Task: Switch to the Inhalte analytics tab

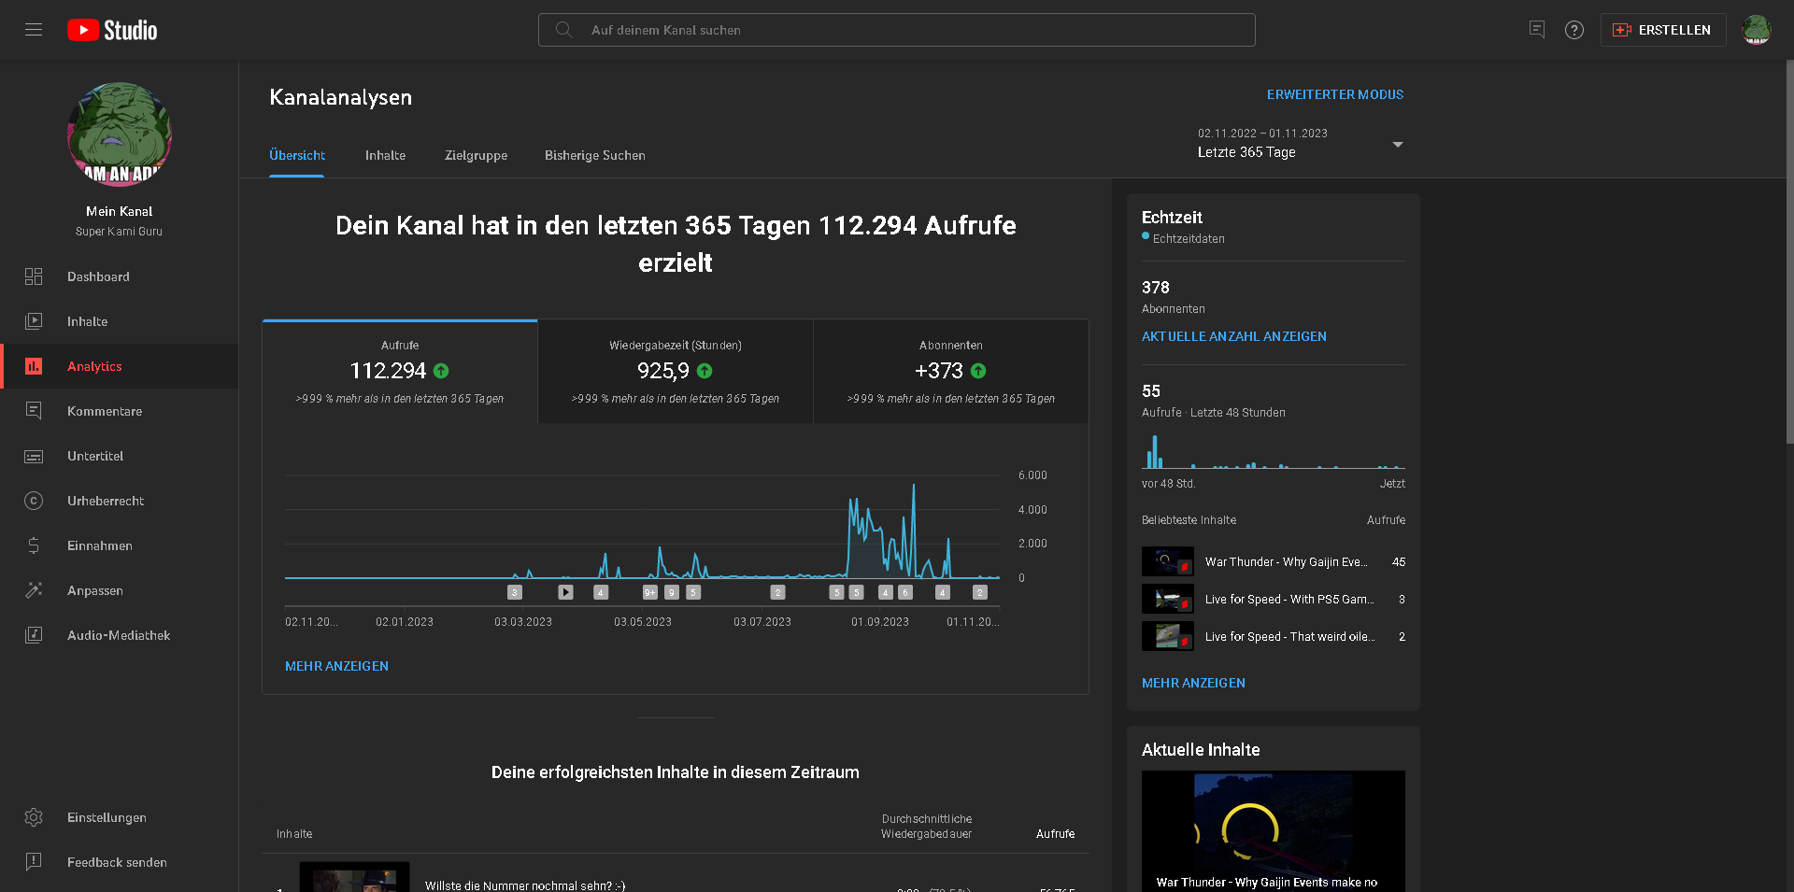Action: [385, 155]
